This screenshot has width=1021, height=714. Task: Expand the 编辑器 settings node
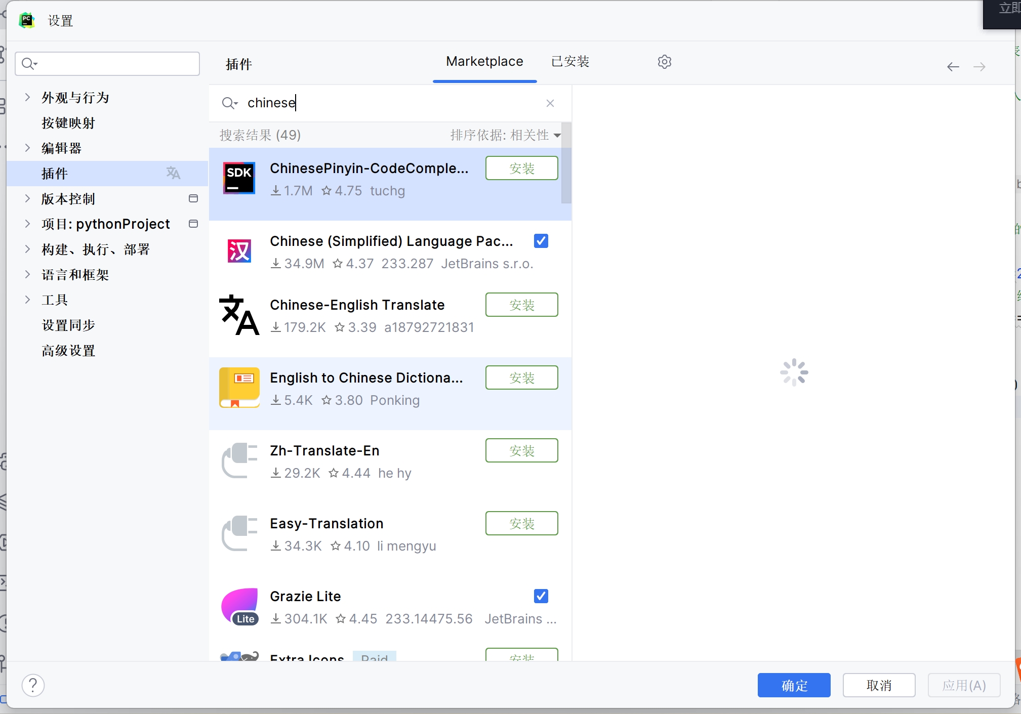[27, 148]
